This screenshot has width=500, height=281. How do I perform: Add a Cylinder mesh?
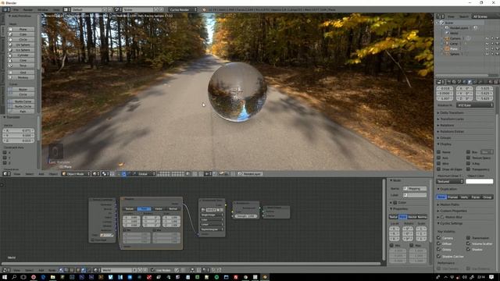[21, 55]
